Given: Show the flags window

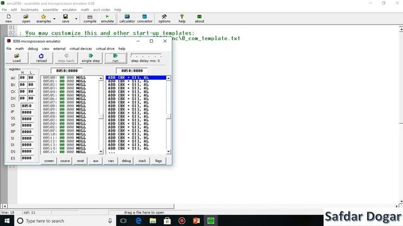Looking at the screenshot, I should 158,161.
